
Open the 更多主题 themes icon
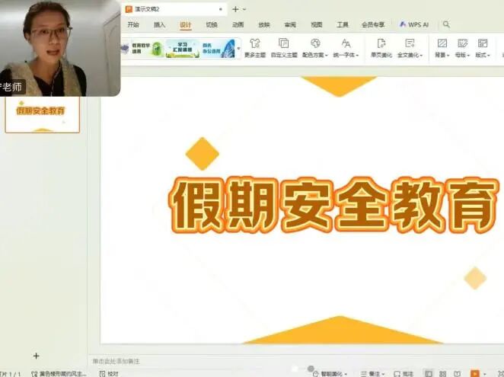click(x=255, y=43)
